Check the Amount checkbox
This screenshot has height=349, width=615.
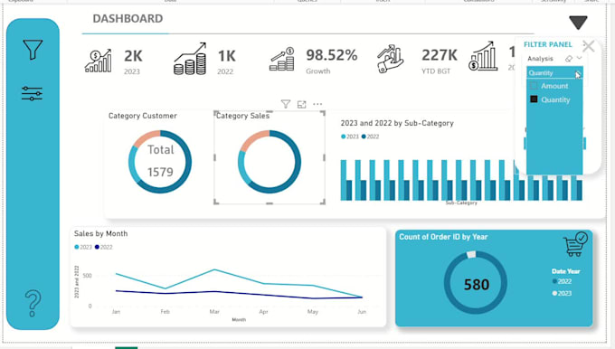click(x=534, y=86)
